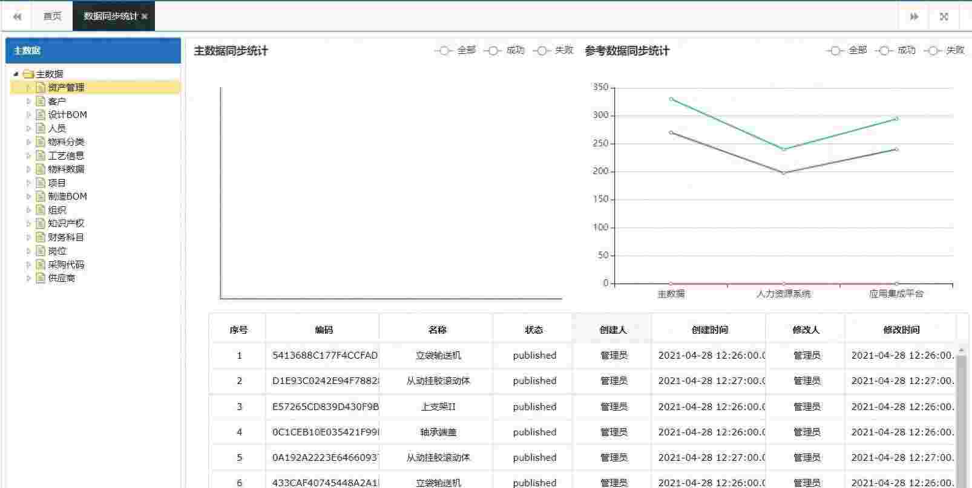Toggle 失败 legend in 参考数据同步统计 chart
Screen dimensions: 972x488
tap(944, 50)
